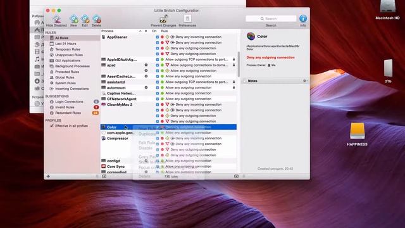This screenshot has width=405, height=228.
Task: Toggle the sidebar pane button below the list
Action: coord(104,176)
